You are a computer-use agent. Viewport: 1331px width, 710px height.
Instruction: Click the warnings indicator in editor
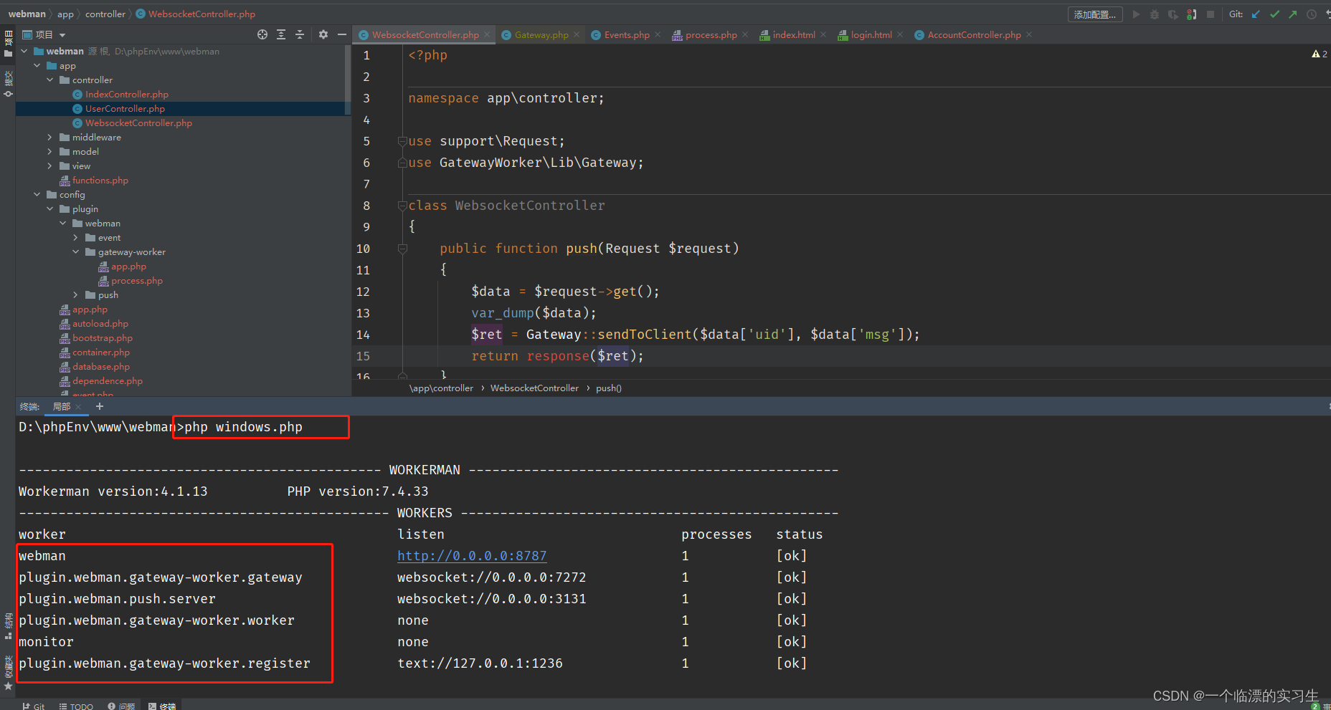(x=1320, y=54)
